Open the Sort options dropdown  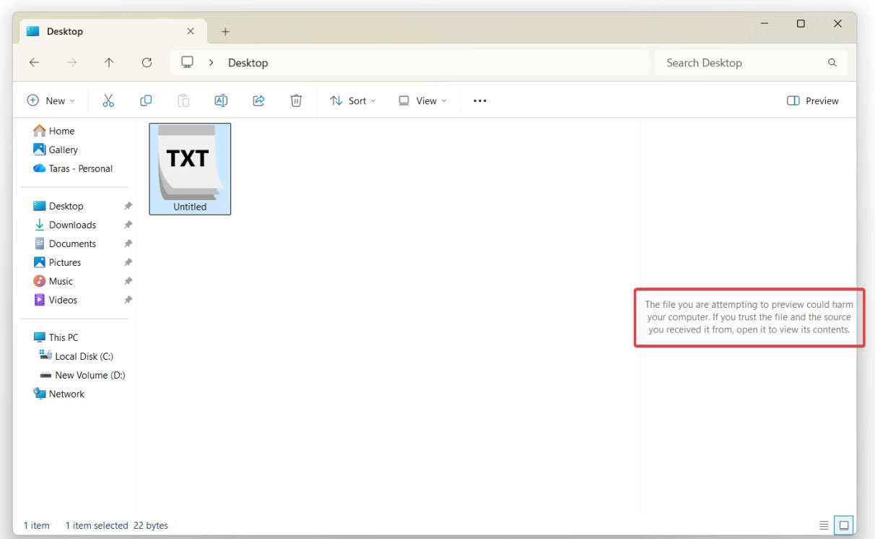click(353, 100)
